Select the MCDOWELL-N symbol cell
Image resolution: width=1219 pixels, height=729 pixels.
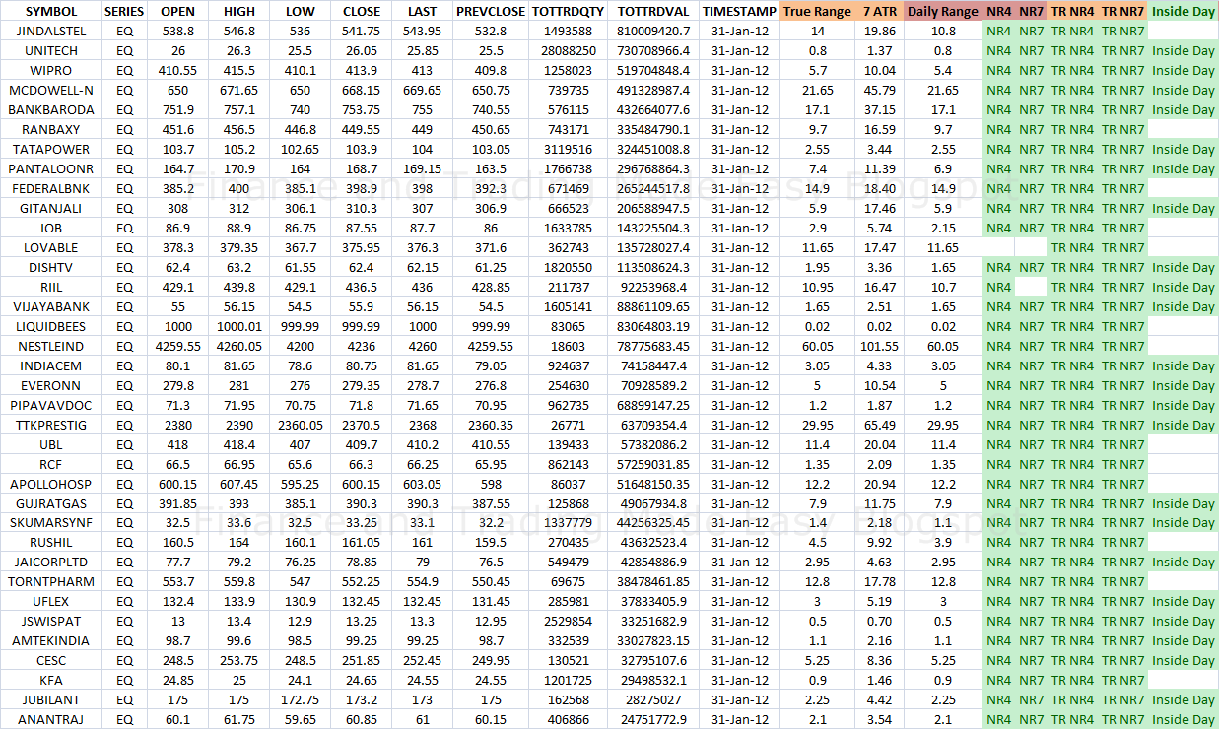click(x=51, y=91)
